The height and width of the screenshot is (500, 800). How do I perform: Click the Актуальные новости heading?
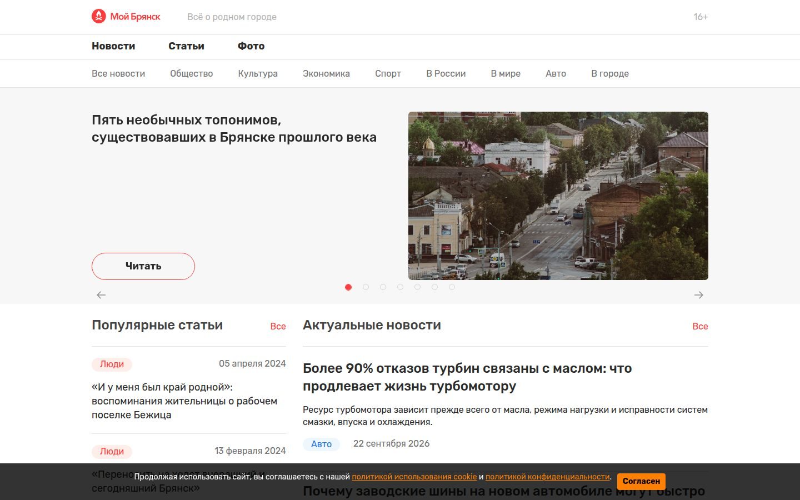(x=372, y=325)
